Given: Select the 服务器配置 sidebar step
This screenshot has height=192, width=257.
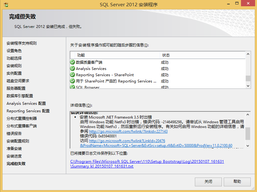Looking at the screenshot, I should tap(16, 88).
